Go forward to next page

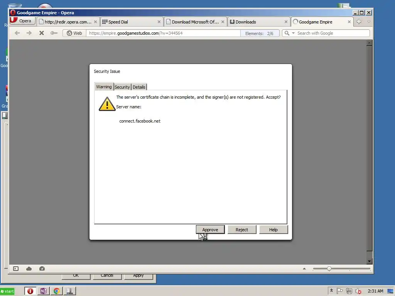[29, 33]
